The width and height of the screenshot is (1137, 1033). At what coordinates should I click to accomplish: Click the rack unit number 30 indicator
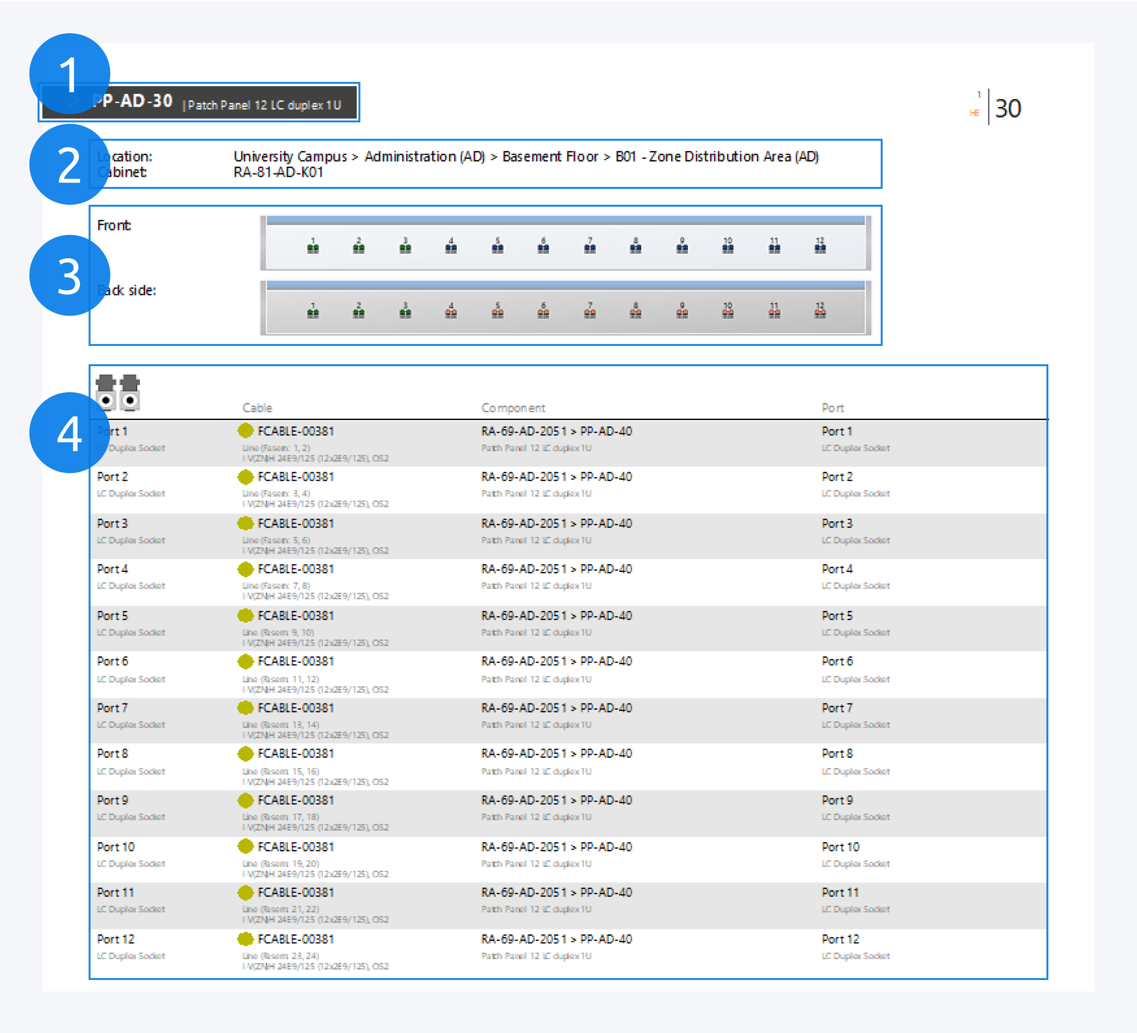click(1007, 108)
